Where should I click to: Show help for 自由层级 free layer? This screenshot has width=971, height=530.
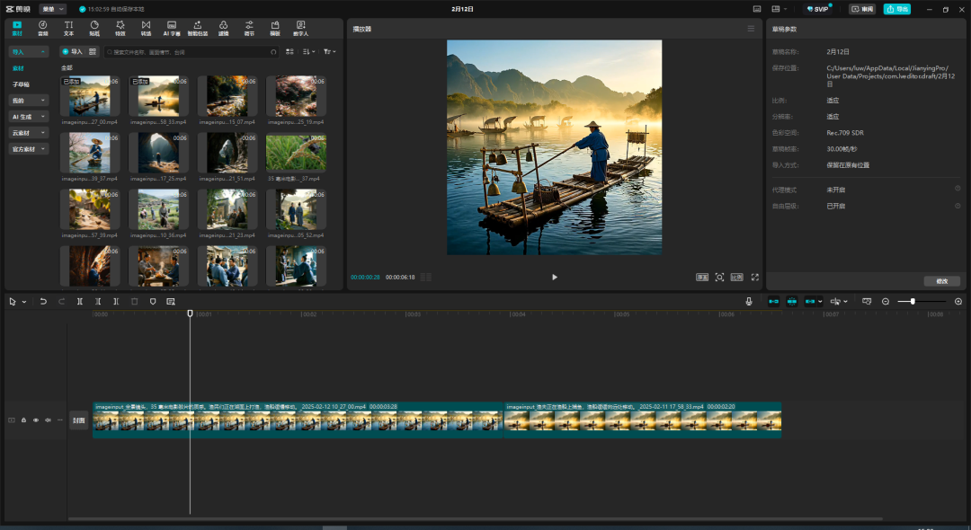pyautogui.click(x=958, y=206)
